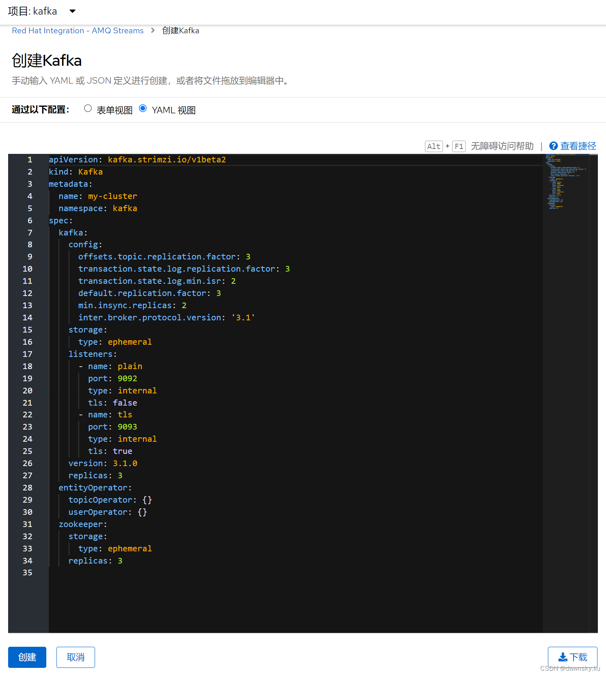
Task: Click the apiVersion line in editor
Action: [137, 160]
